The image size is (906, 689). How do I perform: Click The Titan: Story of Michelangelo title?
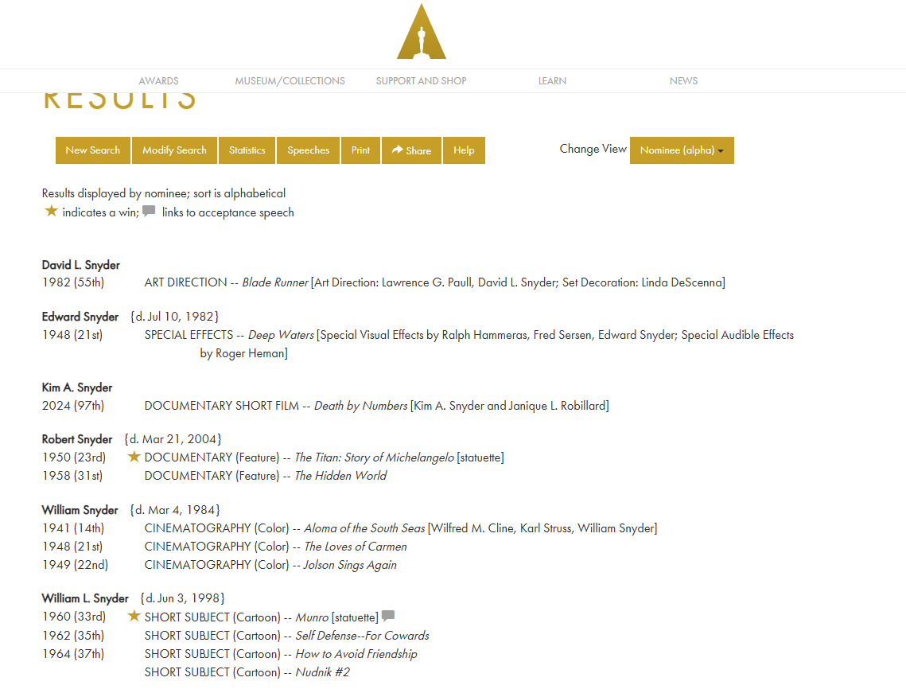(375, 457)
